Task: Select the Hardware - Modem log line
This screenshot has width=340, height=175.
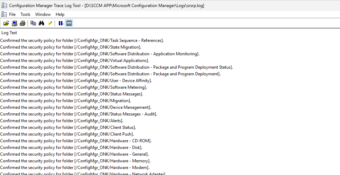Action: [75, 168]
